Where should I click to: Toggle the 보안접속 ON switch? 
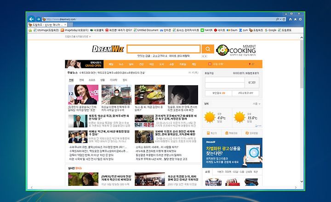click(x=218, y=93)
